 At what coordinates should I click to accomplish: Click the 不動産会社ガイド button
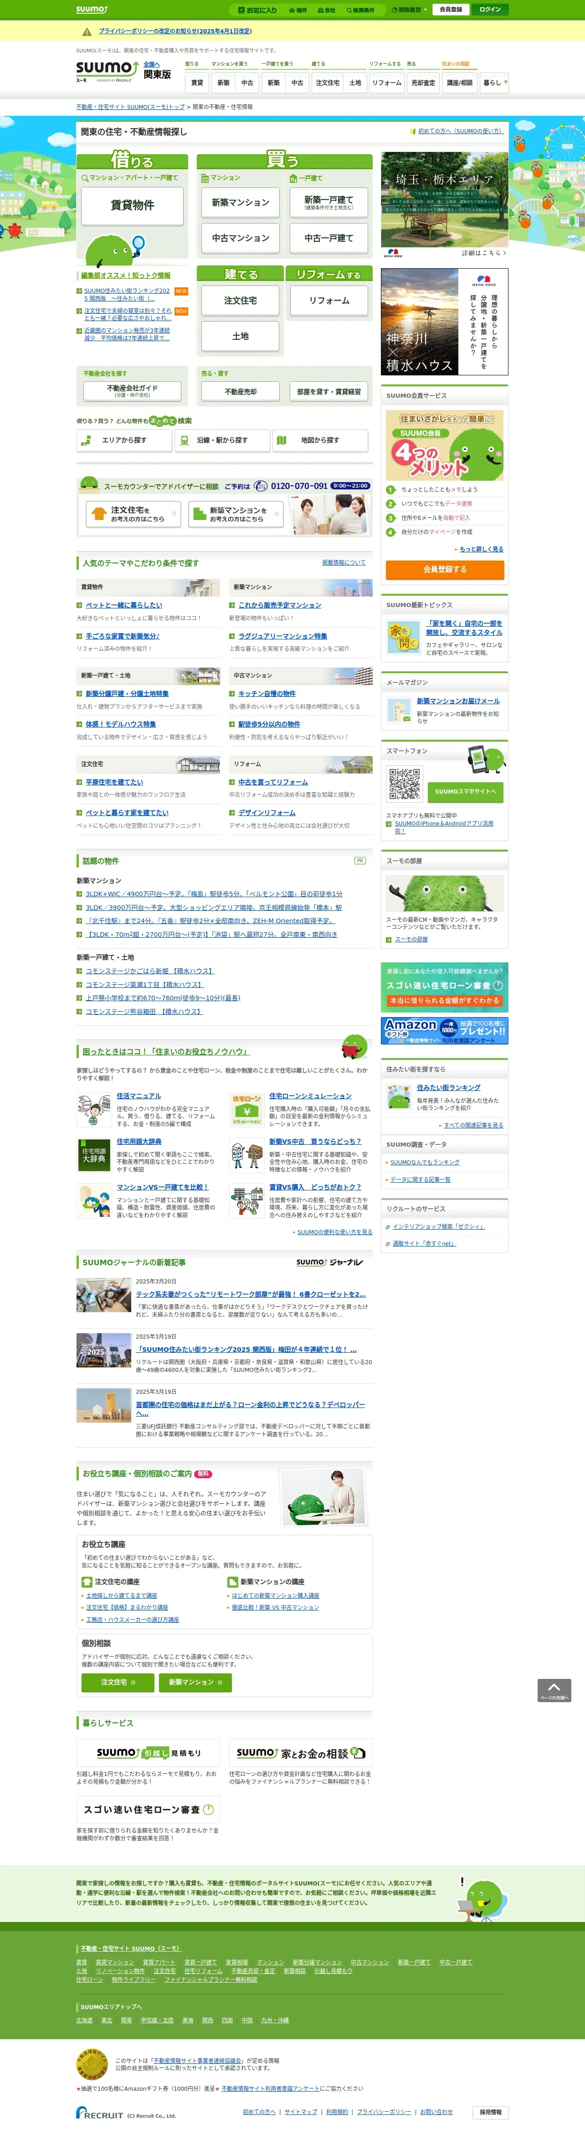pos(132,390)
